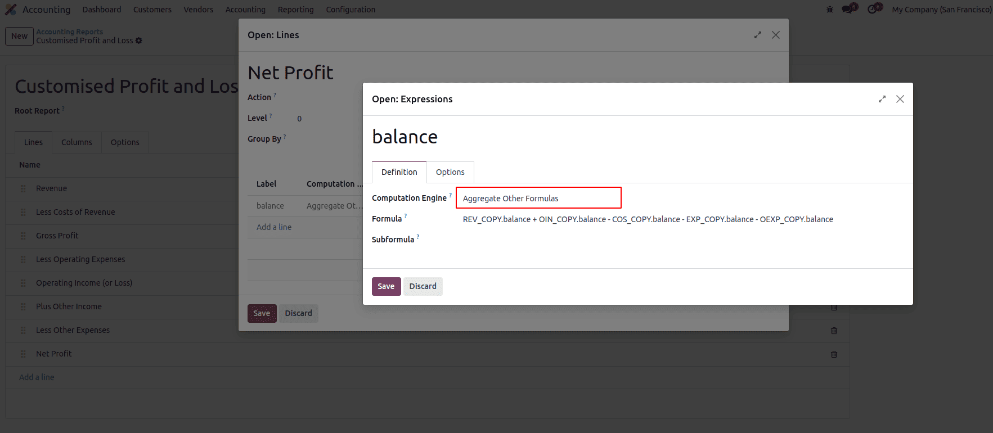
Task: Open the activities clock icon with badge
Action: pyautogui.click(x=875, y=9)
